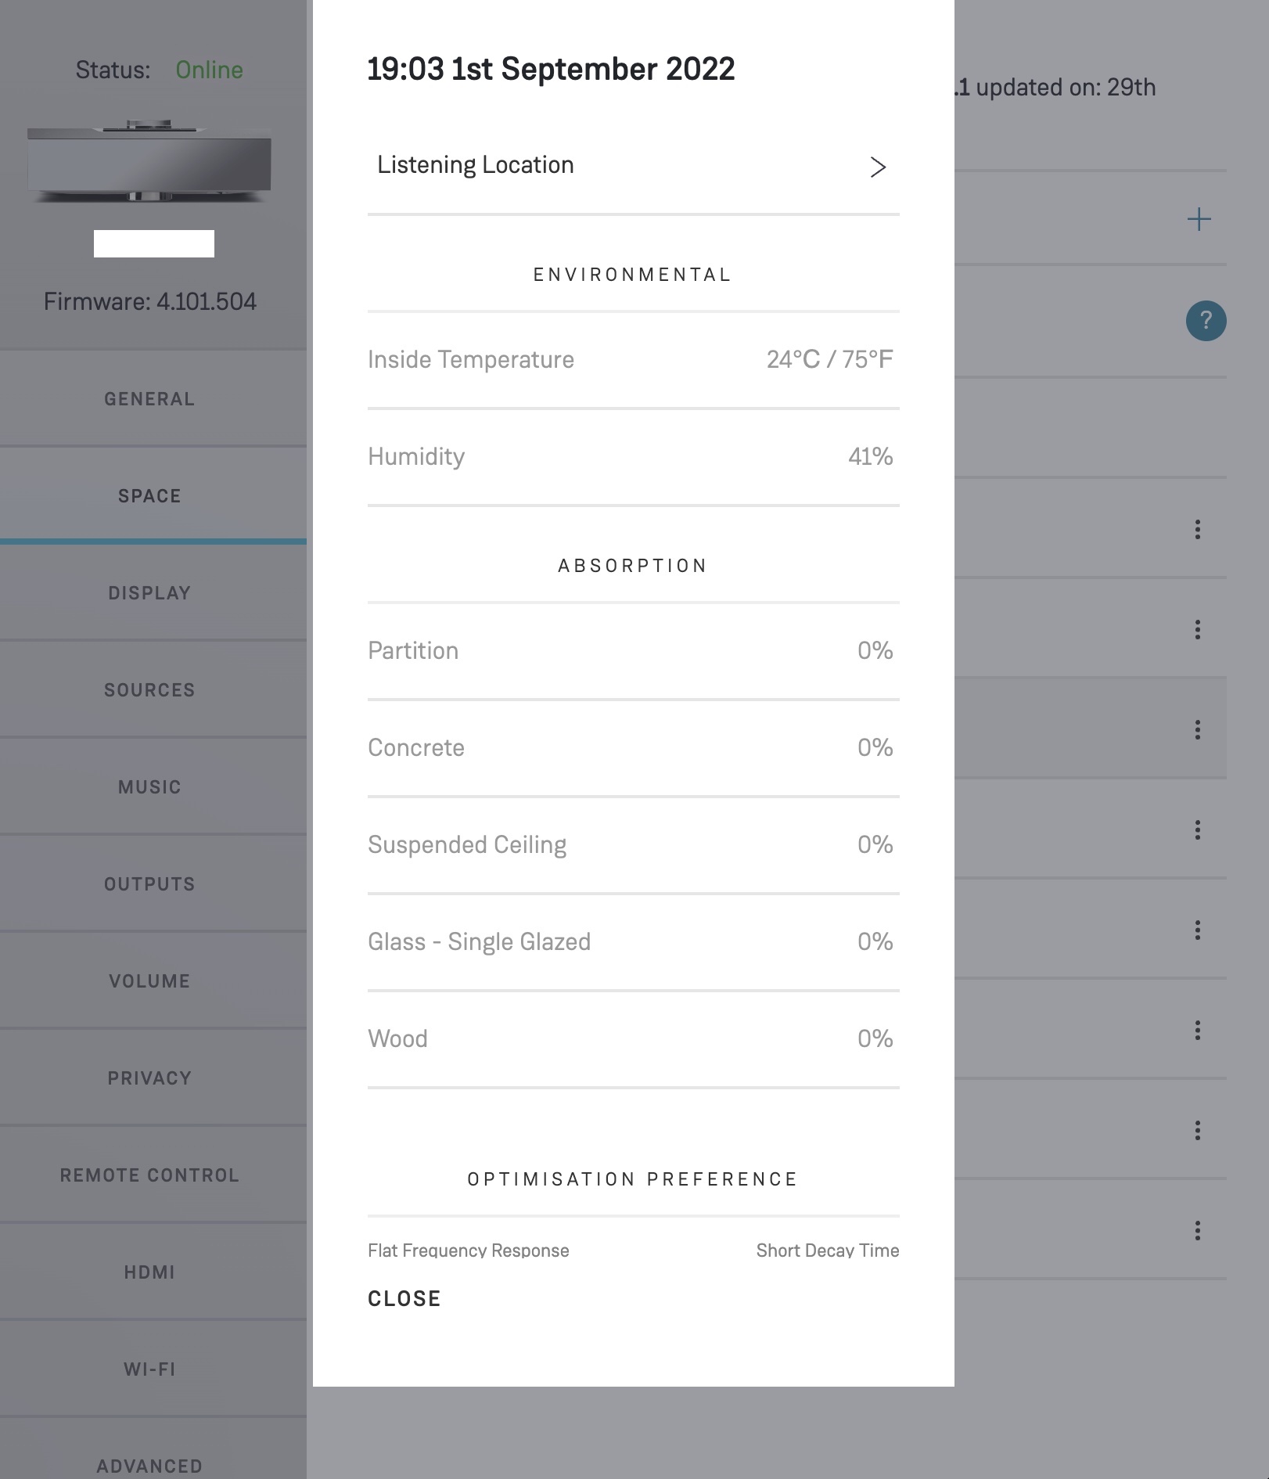Open the Music settings tab
This screenshot has width=1269, height=1479.
[149, 787]
